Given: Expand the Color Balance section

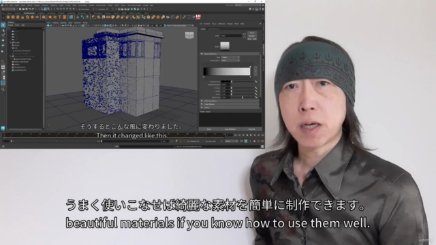Looking at the screenshot, I should [202, 104].
